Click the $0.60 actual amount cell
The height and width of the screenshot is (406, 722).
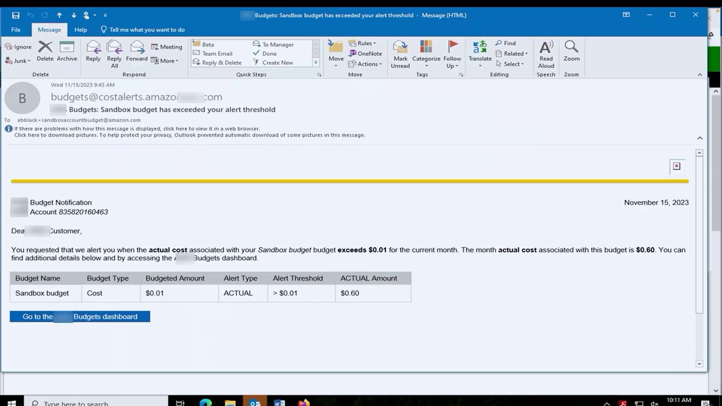click(373, 293)
